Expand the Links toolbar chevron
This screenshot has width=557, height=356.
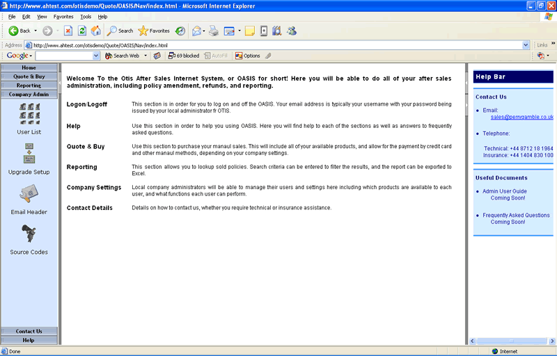tap(553, 44)
